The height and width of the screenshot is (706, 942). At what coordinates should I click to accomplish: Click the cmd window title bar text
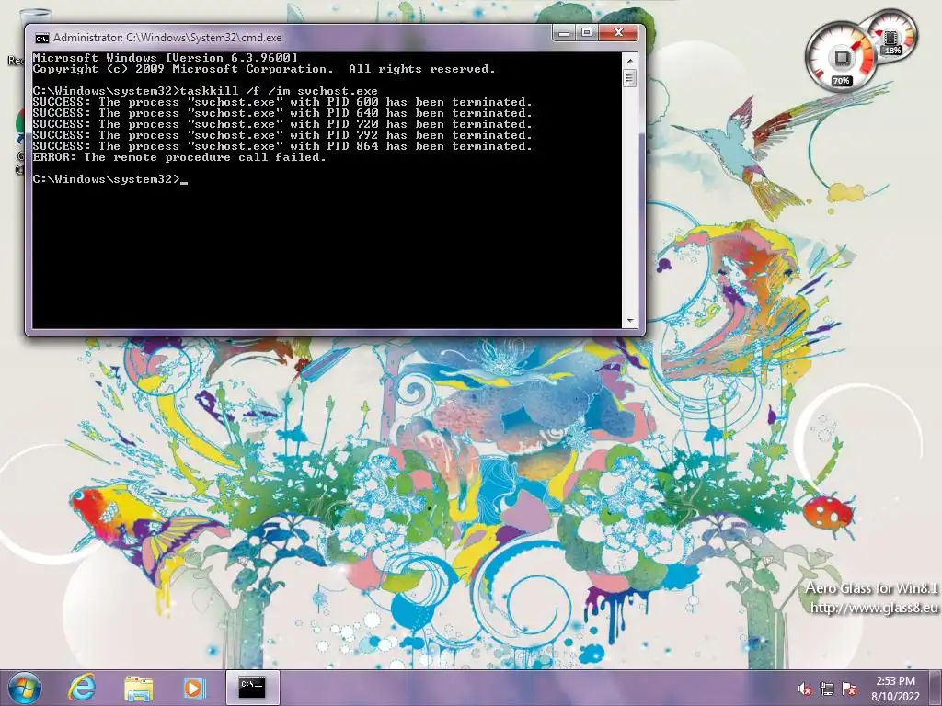point(167,37)
